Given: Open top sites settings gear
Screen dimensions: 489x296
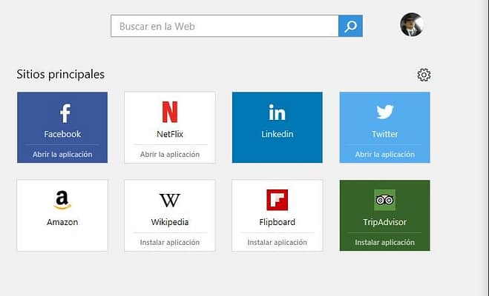Looking at the screenshot, I should tap(424, 75).
